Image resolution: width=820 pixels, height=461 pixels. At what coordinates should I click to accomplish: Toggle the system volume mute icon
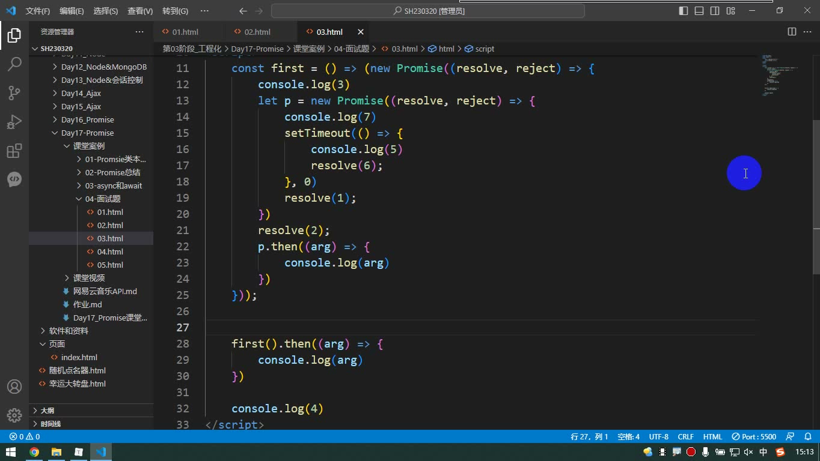[748, 452]
